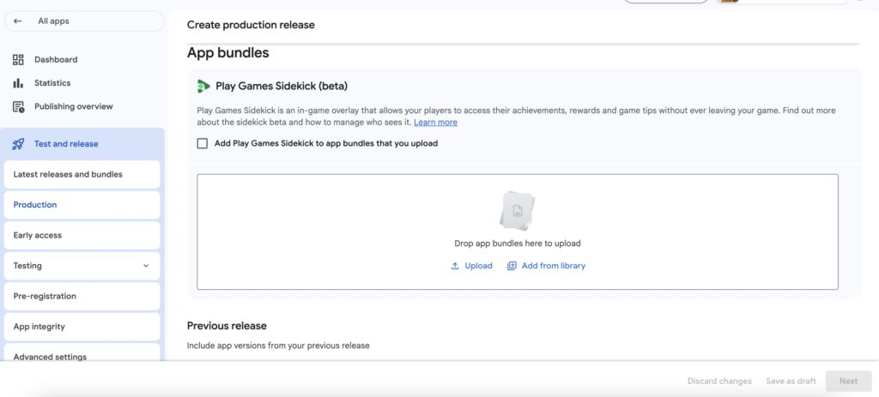
Task: Go to Dashboard
Action: pyautogui.click(x=56, y=59)
